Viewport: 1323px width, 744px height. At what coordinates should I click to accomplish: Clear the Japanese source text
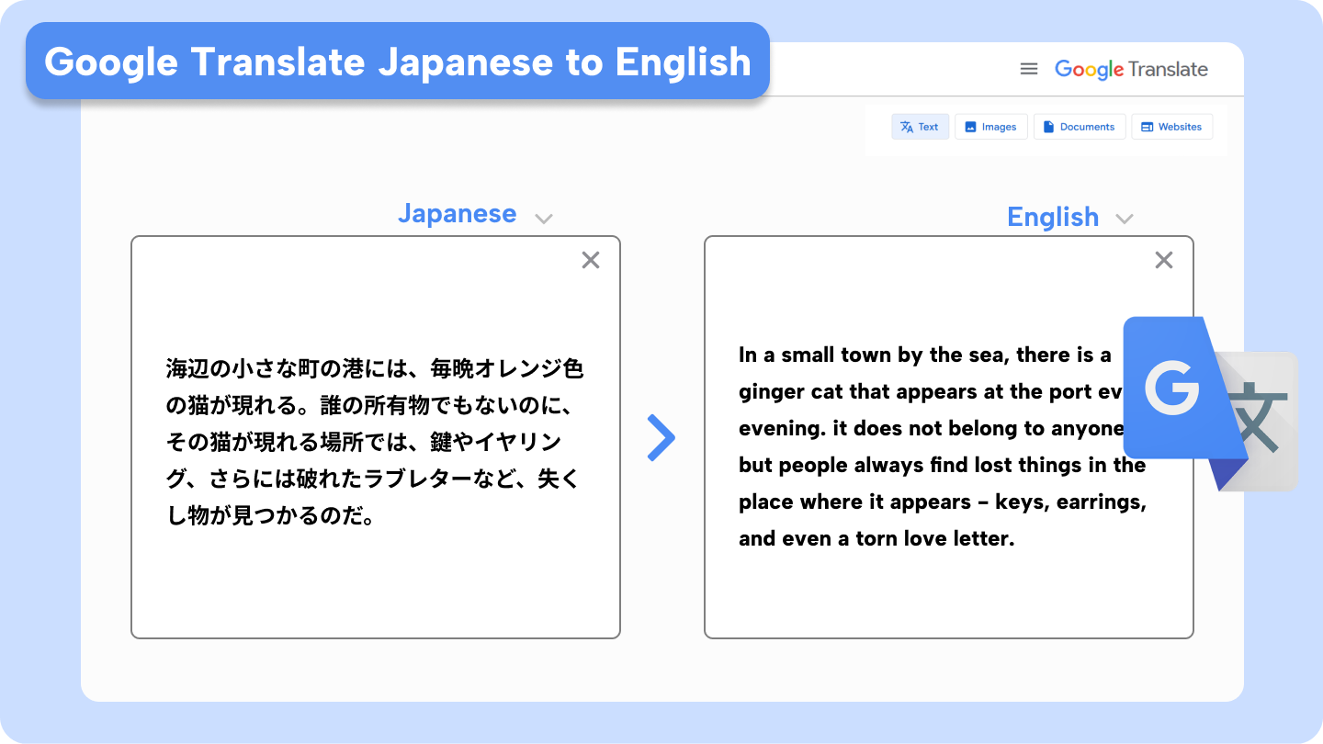pyautogui.click(x=590, y=260)
